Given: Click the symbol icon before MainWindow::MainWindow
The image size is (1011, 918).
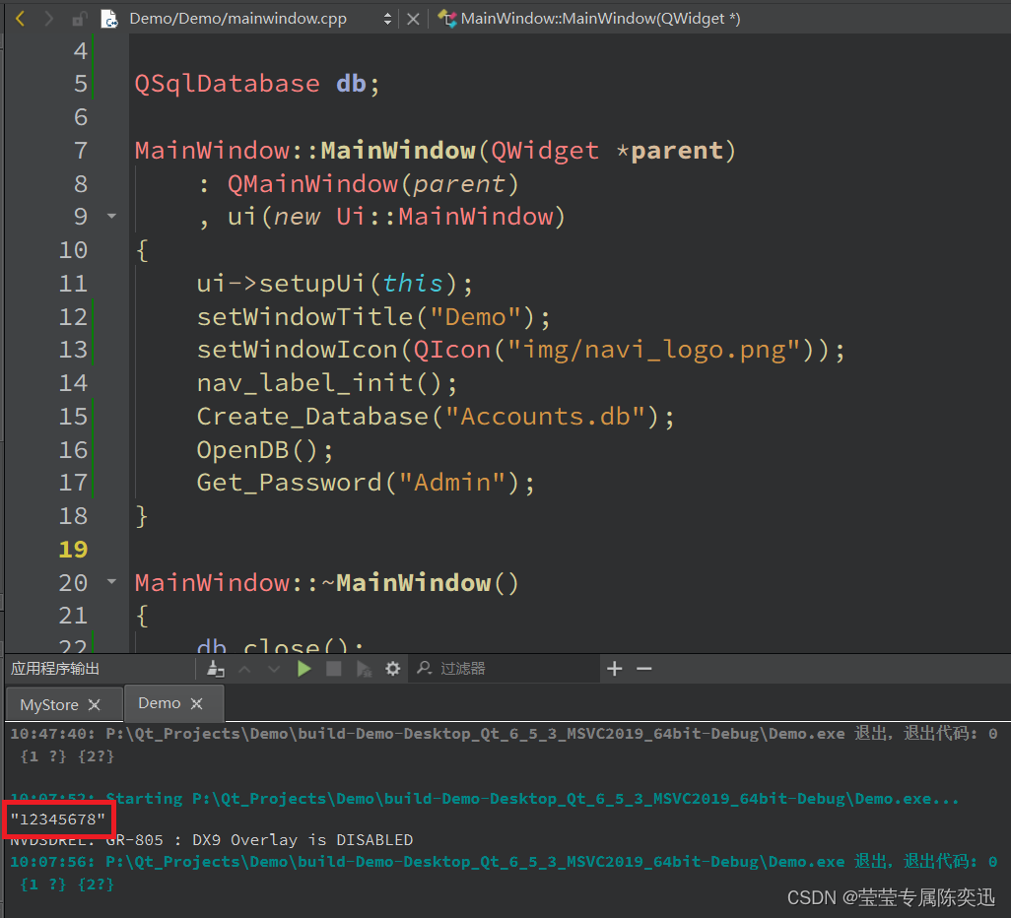Looking at the screenshot, I should [x=446, y=19].
